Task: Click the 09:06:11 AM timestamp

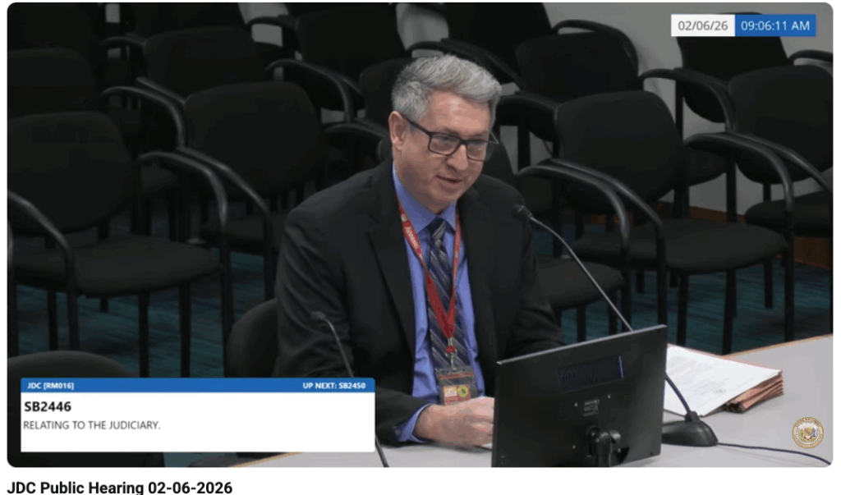Action: 774,26
